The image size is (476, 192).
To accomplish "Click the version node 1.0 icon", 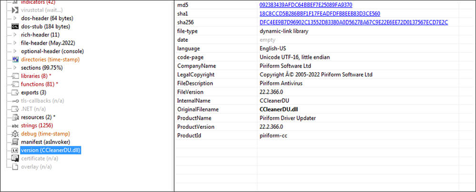I will tap(15, 150).
